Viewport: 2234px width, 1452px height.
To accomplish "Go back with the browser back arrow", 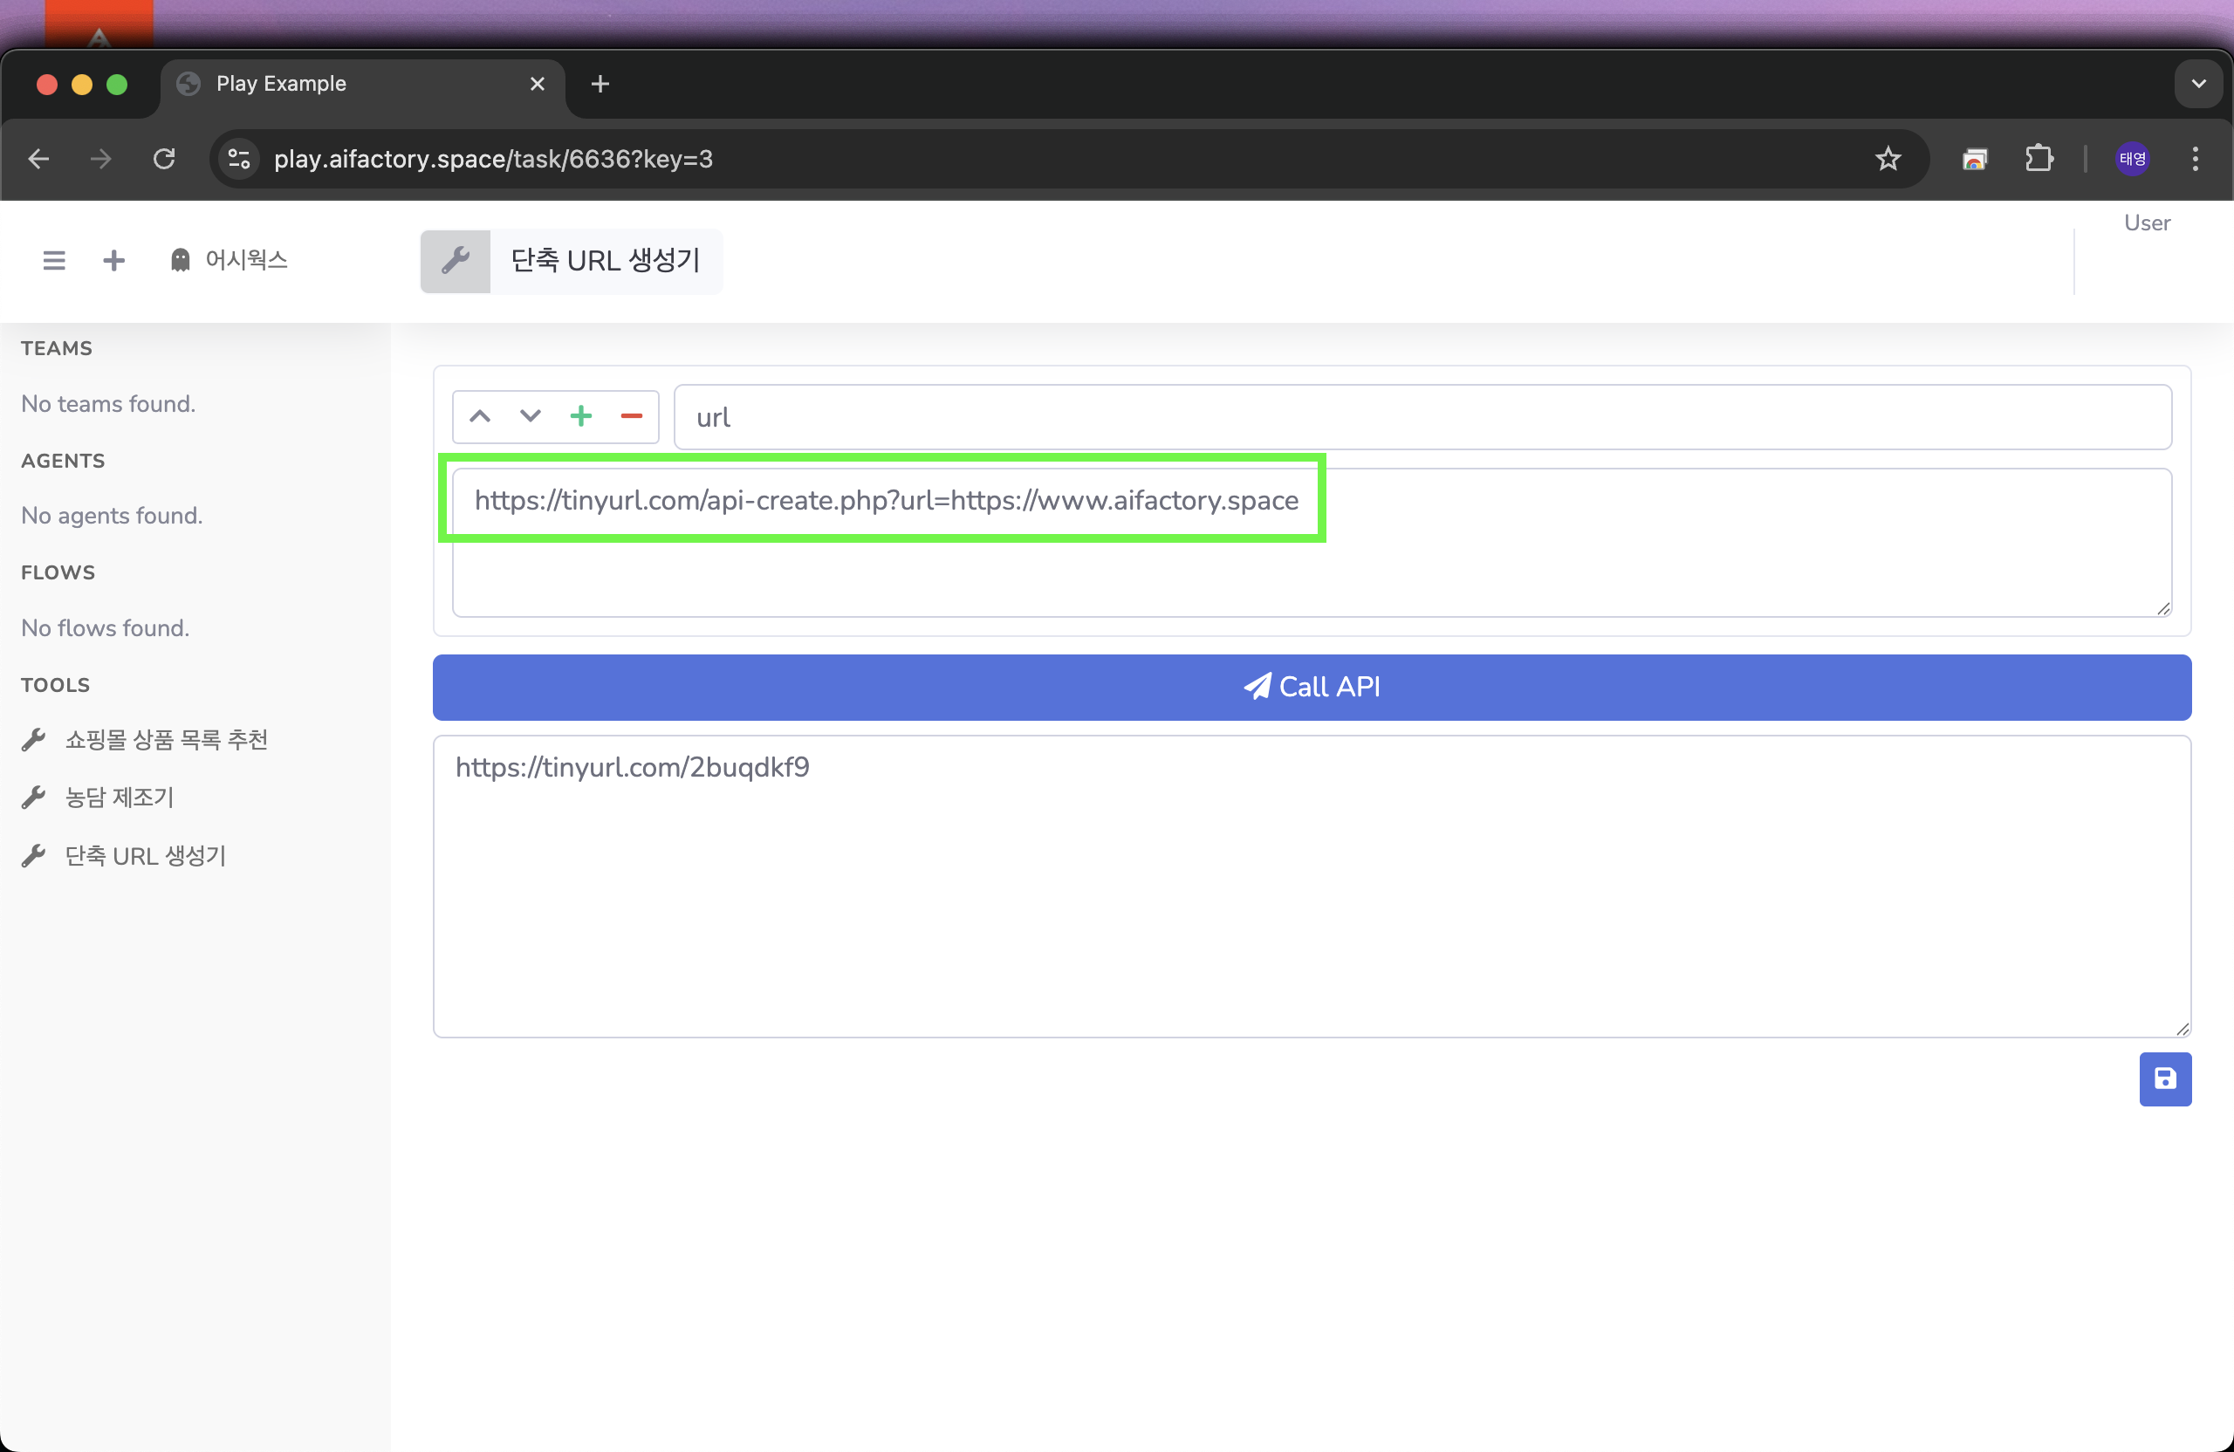I will point(38,159).
